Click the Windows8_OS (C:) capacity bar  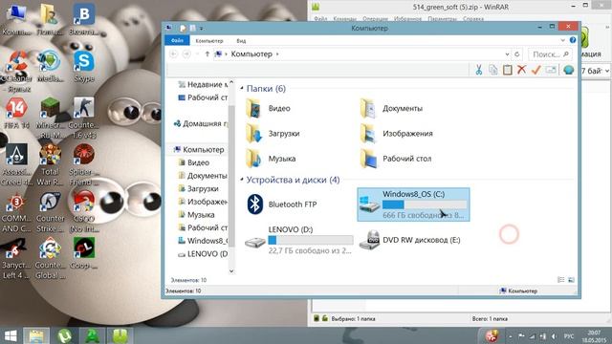pos(425,204)
